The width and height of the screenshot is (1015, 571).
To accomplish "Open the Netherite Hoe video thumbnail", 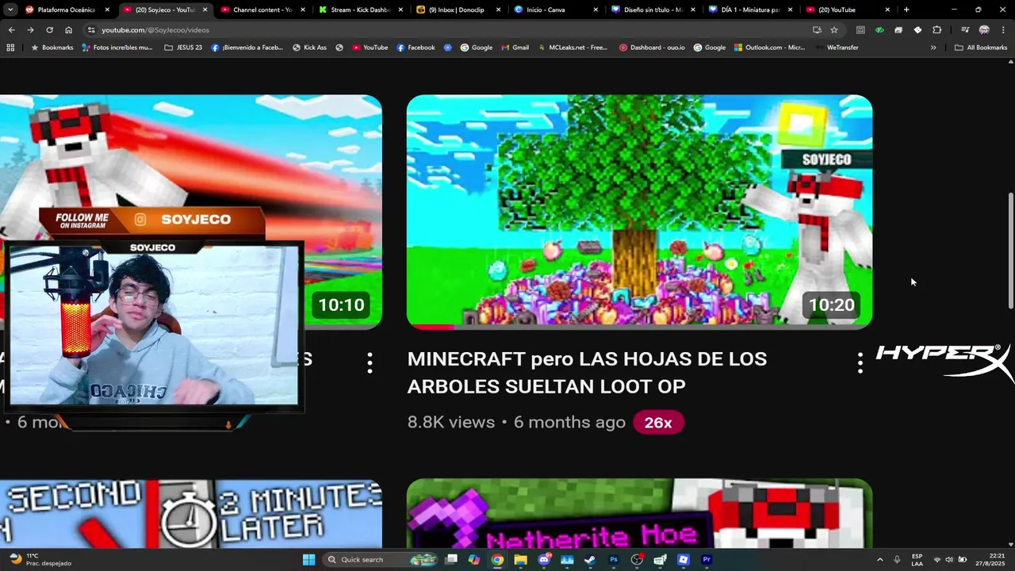I will 639,512.
